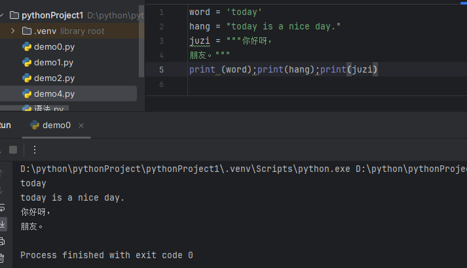Click the demo4.py Python file icon
467x268 pixels.
click(x=27, y=94)
